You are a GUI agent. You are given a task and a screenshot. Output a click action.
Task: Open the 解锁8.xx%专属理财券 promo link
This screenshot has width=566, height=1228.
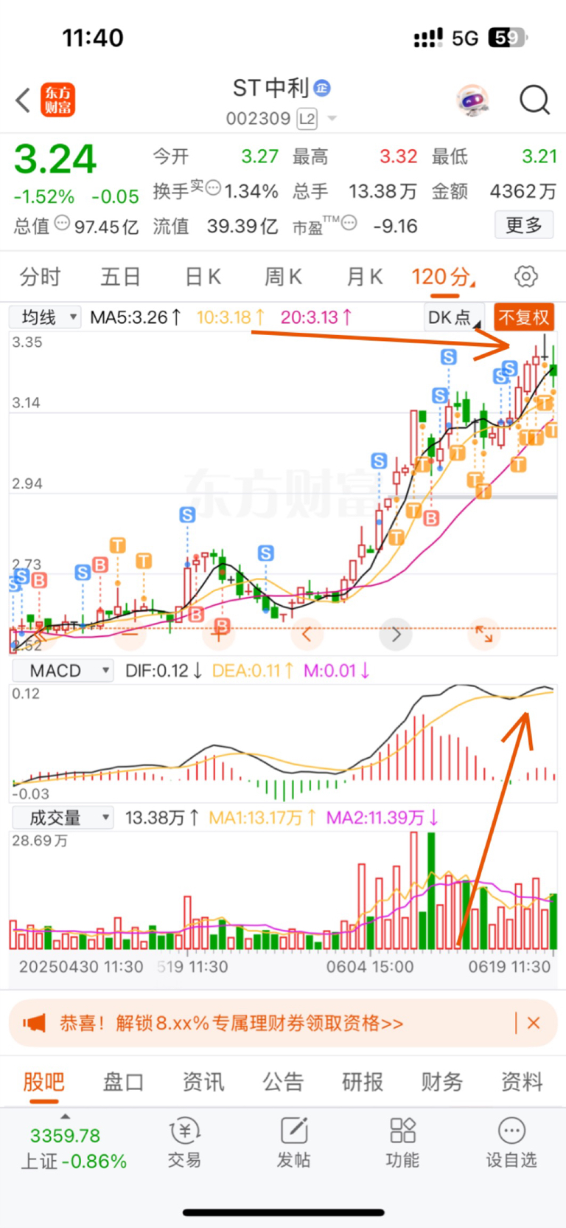pyautogui.click(x=231, y=1023)
